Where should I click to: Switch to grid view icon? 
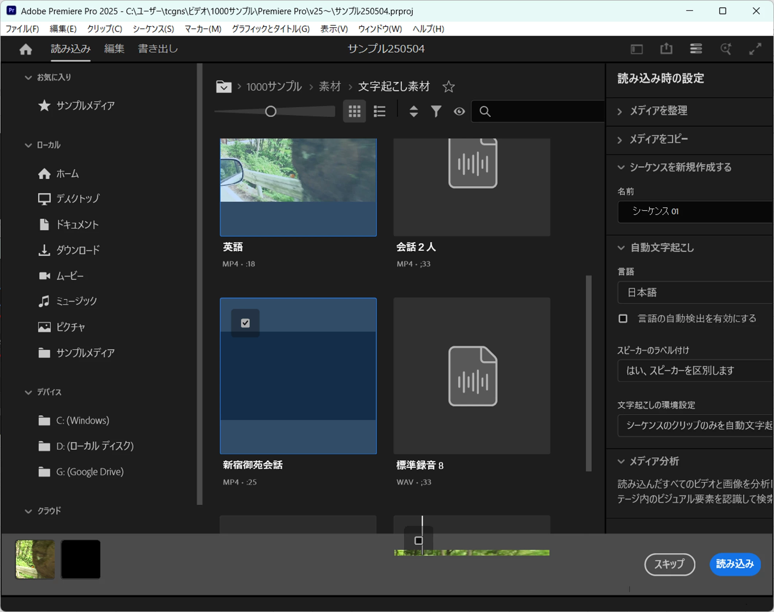[x=354, y=111]
